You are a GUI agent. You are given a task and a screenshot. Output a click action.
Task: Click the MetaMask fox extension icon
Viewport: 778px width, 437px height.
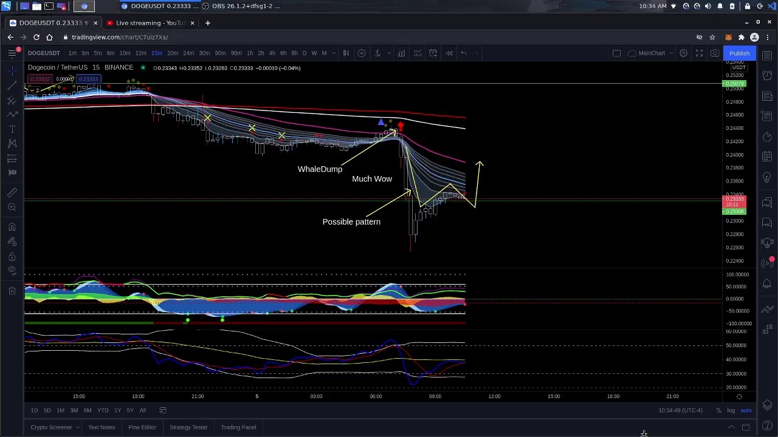[x=728, y=38]
